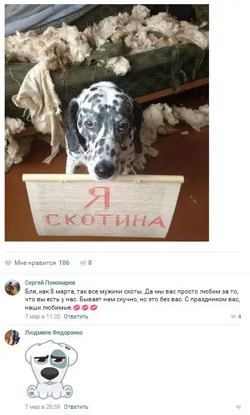
Task: Click the megaphone share icon under the post
Action: pyautogui.click(x=83, y=263)
